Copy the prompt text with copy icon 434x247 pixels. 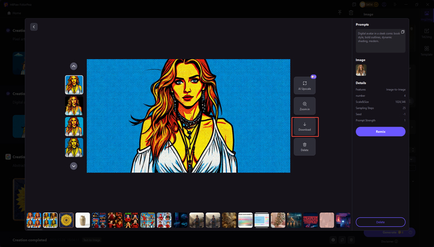tap(403, 32)
